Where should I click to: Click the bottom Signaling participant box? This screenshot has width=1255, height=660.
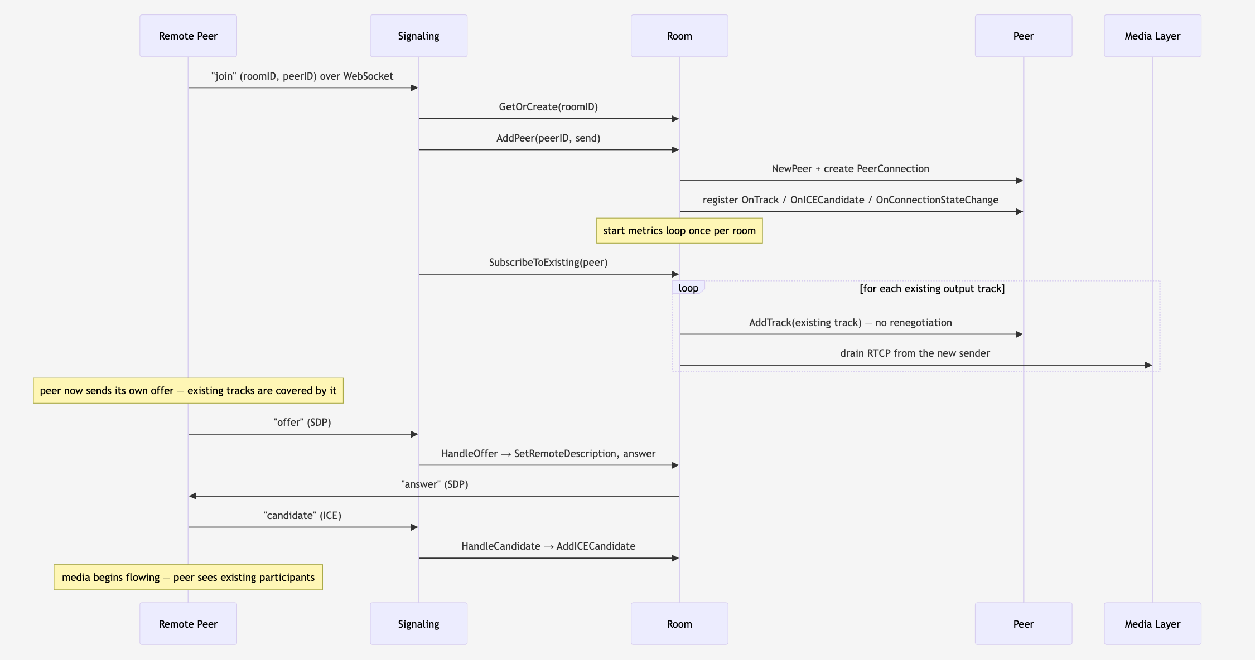(418, 624)
